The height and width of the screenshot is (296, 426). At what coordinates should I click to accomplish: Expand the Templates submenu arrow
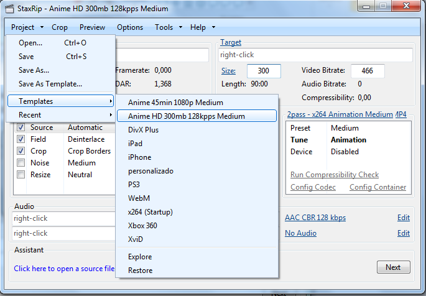[111, 101]
